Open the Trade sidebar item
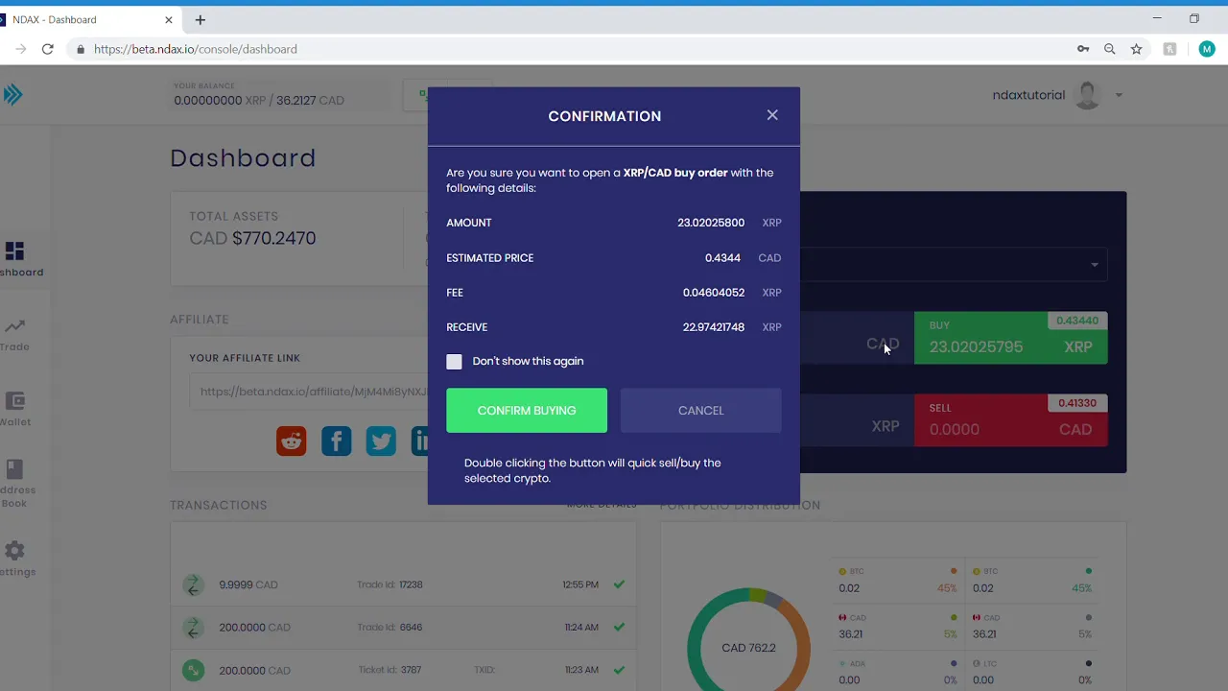1228x691 pixels. point(15,335)
